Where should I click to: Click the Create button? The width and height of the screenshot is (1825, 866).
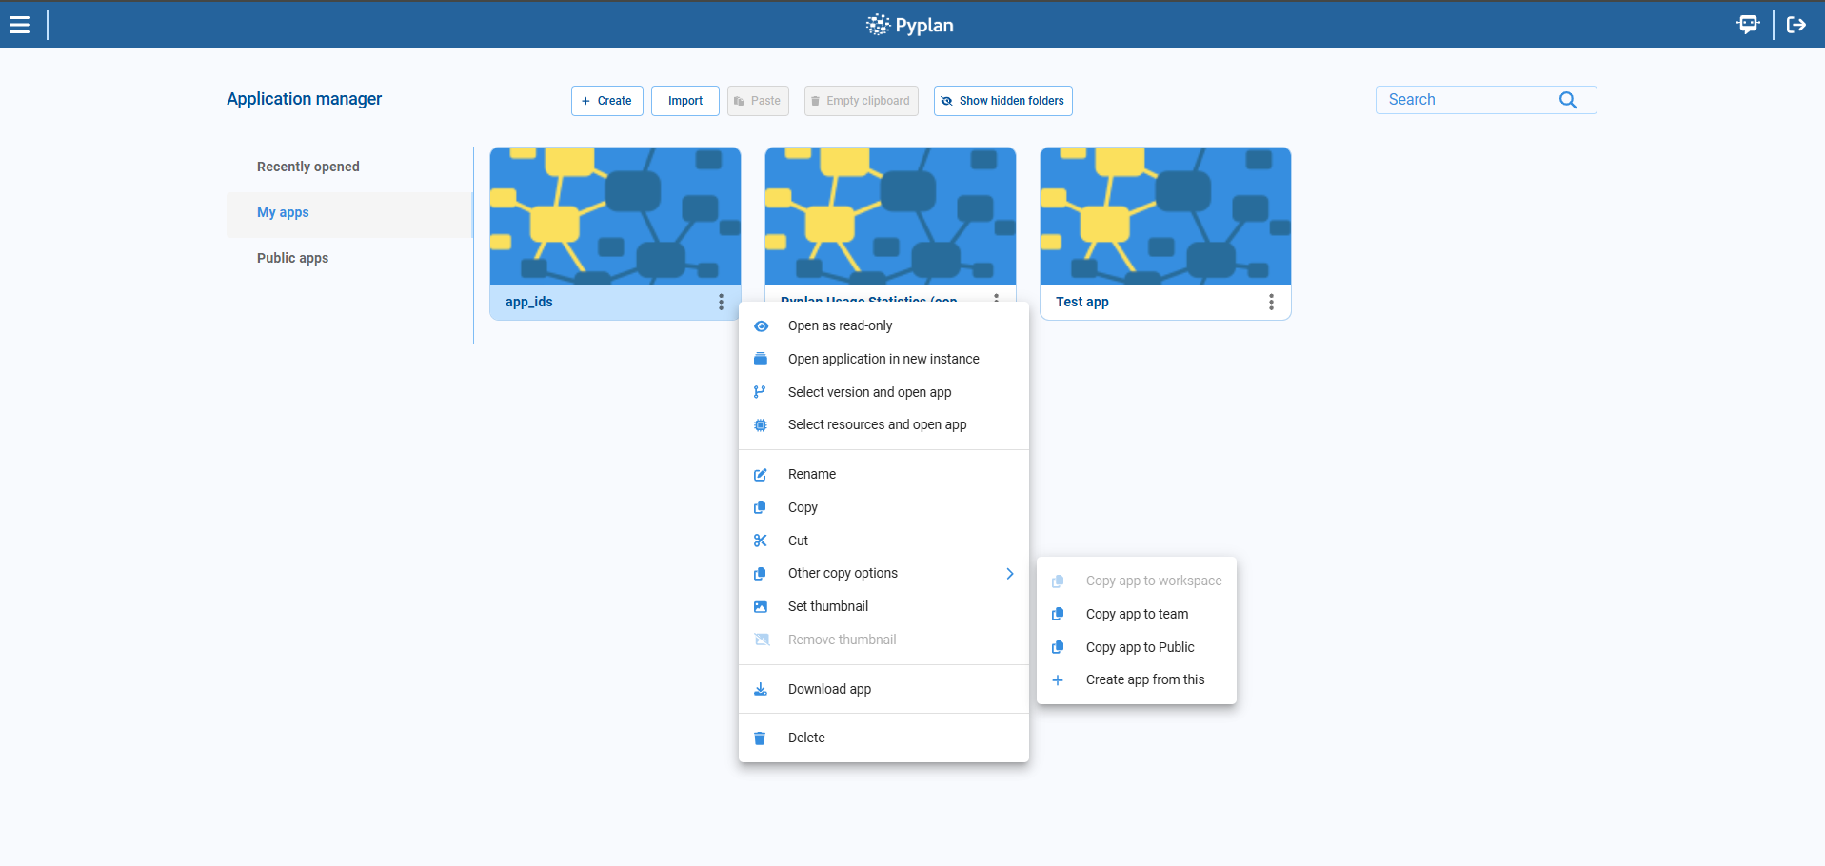[x=606, y=101]
